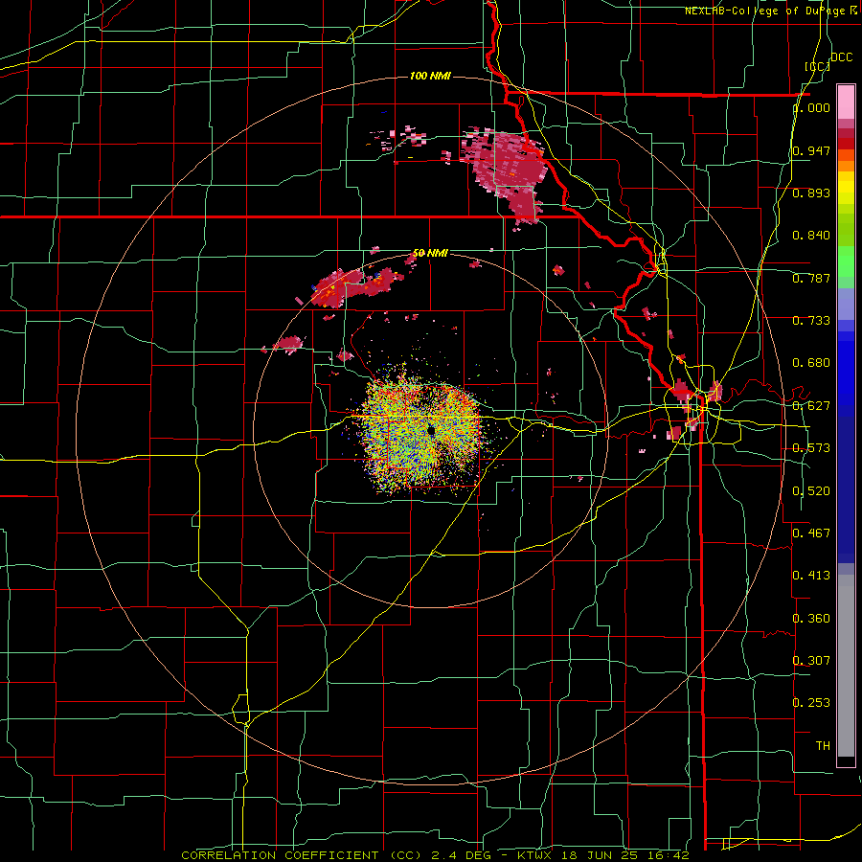Viewport: 862px width, 862px height.
Task: Click the CORRELATION COEFFICIENT (CC) caption
Action: point(302,855)
